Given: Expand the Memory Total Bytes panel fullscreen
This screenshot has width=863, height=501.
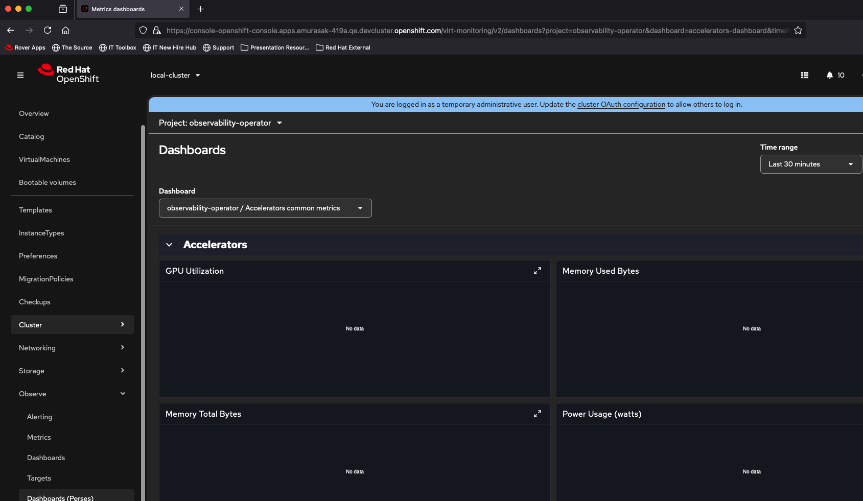Looking at the screenshot, I should pos(538,414).
